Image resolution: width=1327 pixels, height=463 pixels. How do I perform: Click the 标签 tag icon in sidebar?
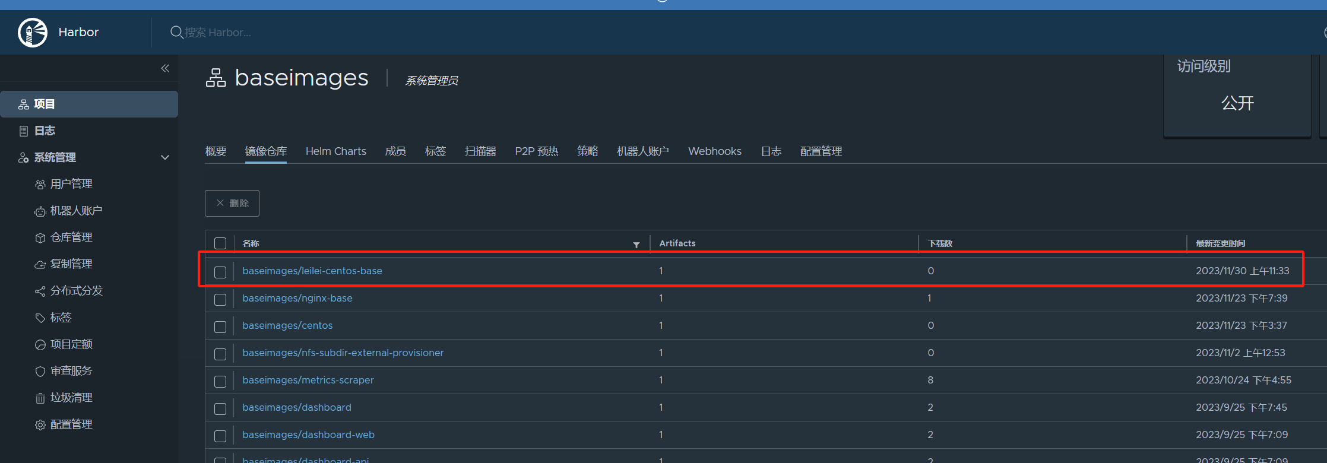[x=40, y=318]
